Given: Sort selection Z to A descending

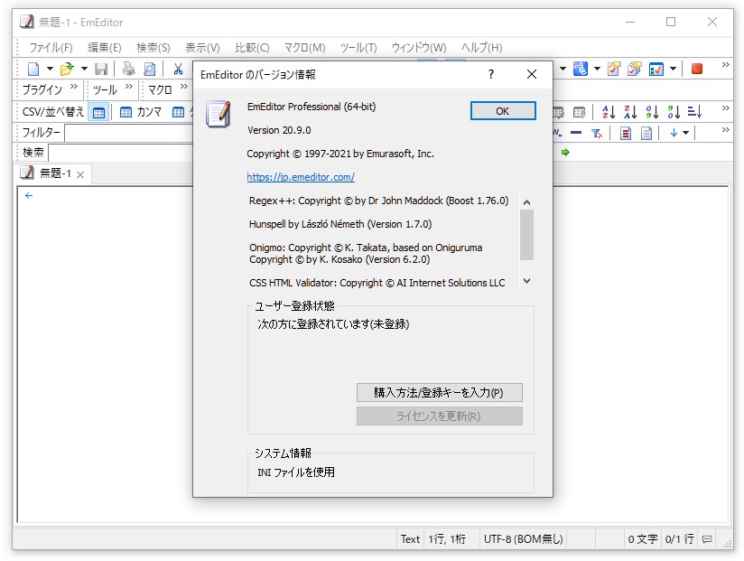Looking at the screenshot, I should 630,113.
